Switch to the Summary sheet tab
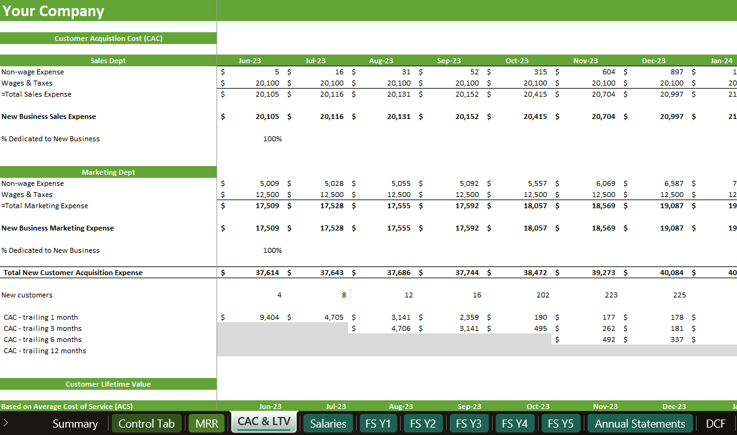Screen dimensions: 737x435 click(x=75, y=423)
